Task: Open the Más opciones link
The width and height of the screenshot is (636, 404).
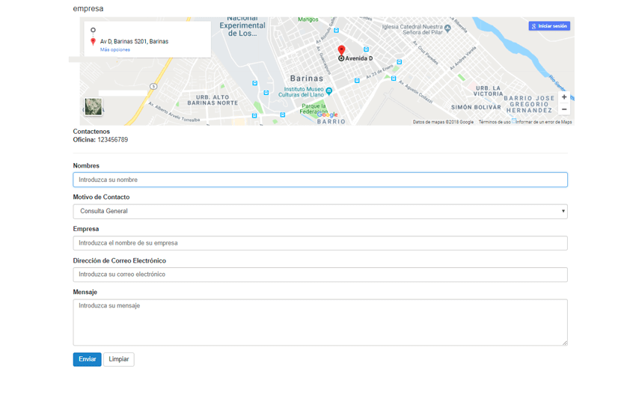Action: tap(115, 50)
